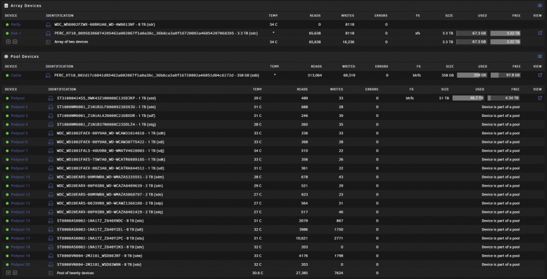Open the Plotpool view/browse icon
This screenshot has width=547, height=279.
[540, 98]
